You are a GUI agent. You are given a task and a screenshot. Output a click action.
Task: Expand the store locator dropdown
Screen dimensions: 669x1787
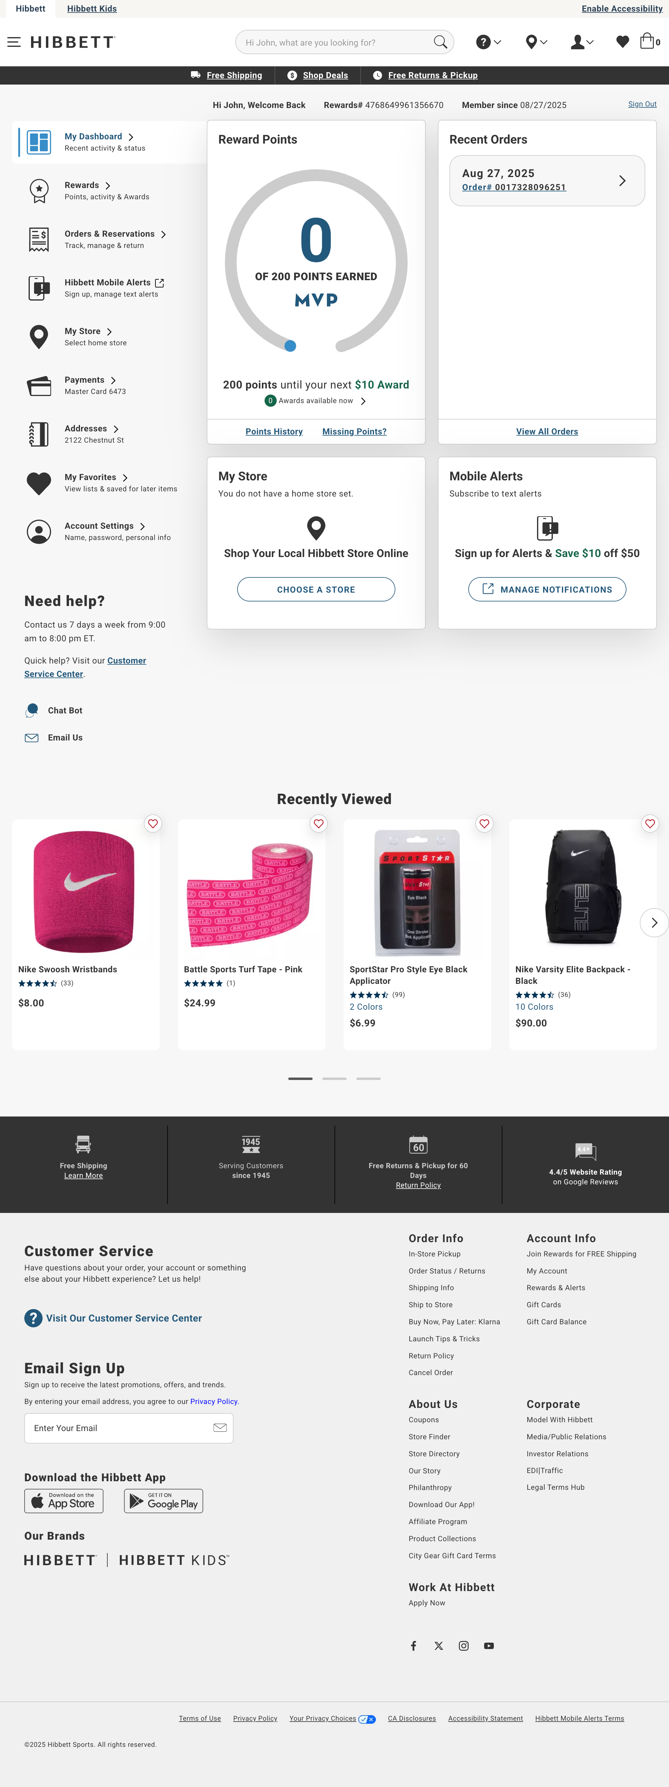tap(536, 42)
